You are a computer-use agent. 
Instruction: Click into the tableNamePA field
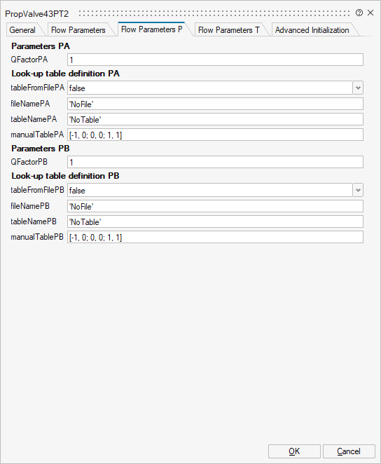tap(215, 120)
